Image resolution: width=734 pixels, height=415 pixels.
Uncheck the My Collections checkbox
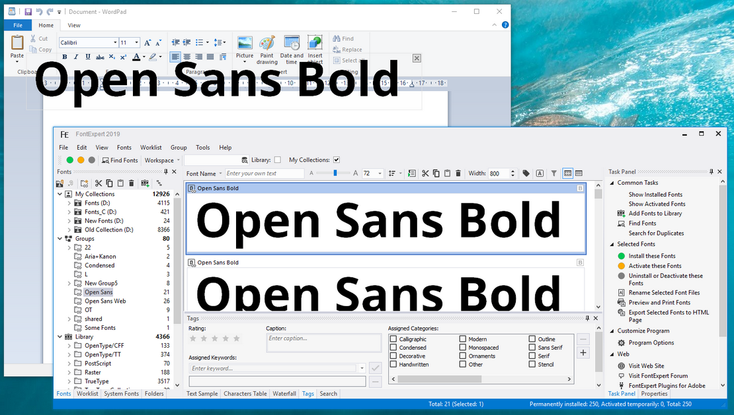tap(337, 160)
